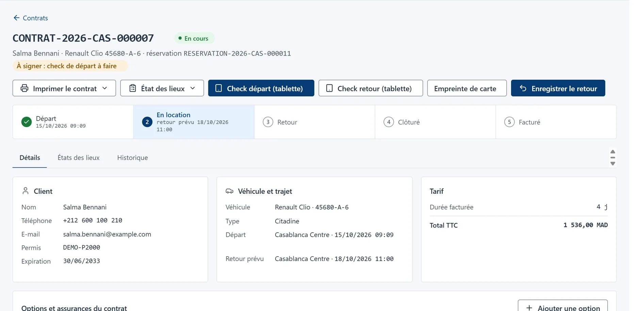The width and height of the screenshot is (637, 311).
Task: Click the car icon in Véhicule et trajet
Action: pyautogui.click(x=229, y=191)
